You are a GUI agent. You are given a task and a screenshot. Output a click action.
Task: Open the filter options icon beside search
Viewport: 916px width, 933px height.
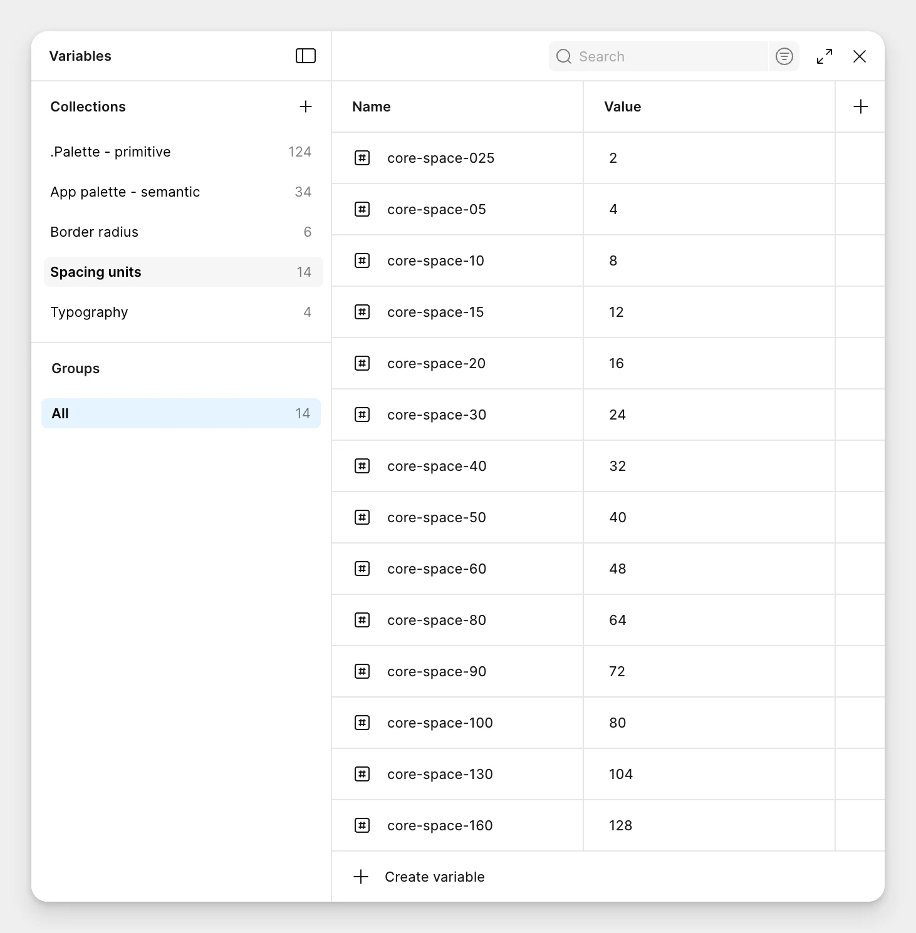click(x=784, y=56)
